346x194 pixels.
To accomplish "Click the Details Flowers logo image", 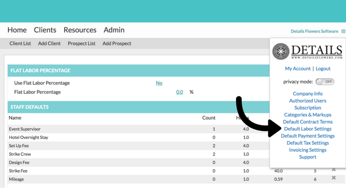I will pos(307,51).
